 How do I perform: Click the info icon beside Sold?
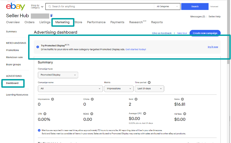click(136, 99)
